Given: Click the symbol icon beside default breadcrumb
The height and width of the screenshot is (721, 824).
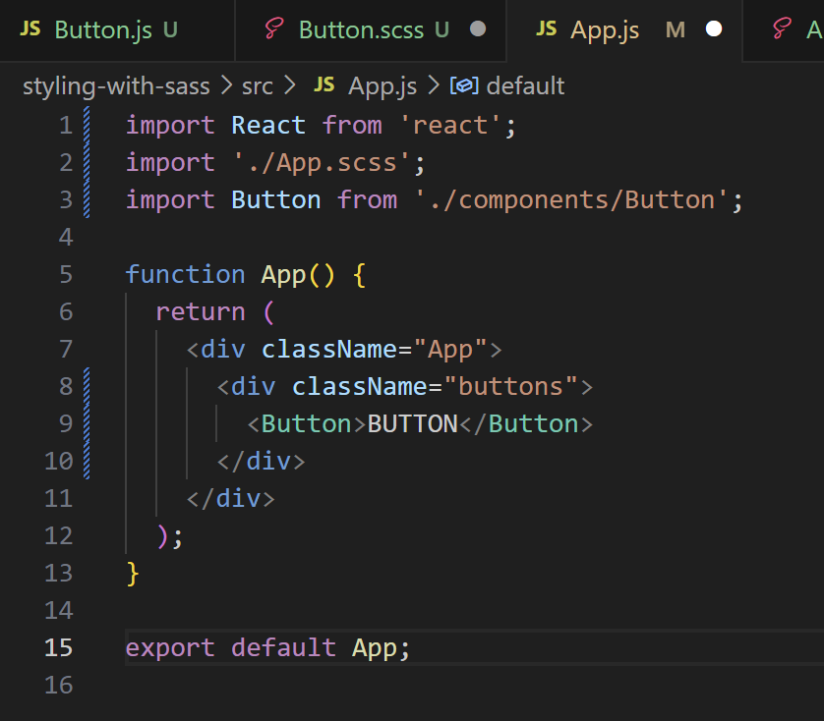Looking at the screenshot, I should point(464,85).
